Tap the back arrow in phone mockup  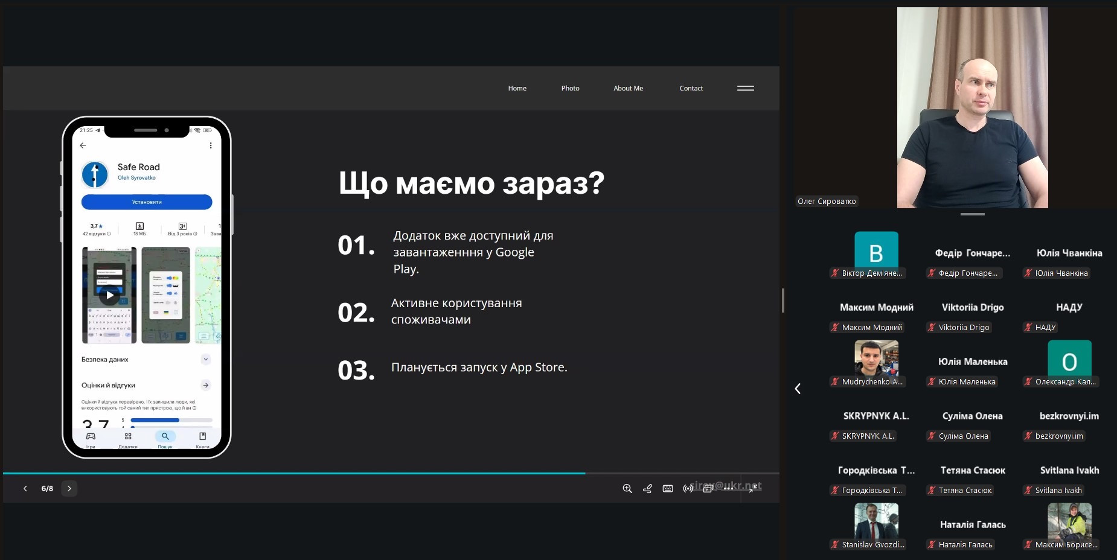tap(83, 145)
